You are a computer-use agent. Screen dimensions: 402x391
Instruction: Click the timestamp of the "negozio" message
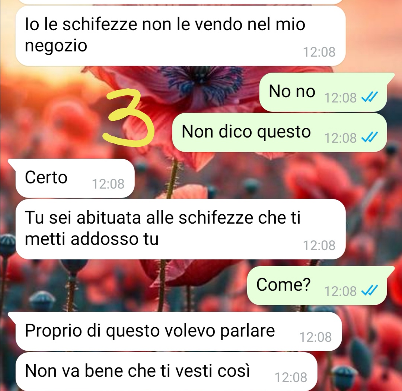click(319, 52)
